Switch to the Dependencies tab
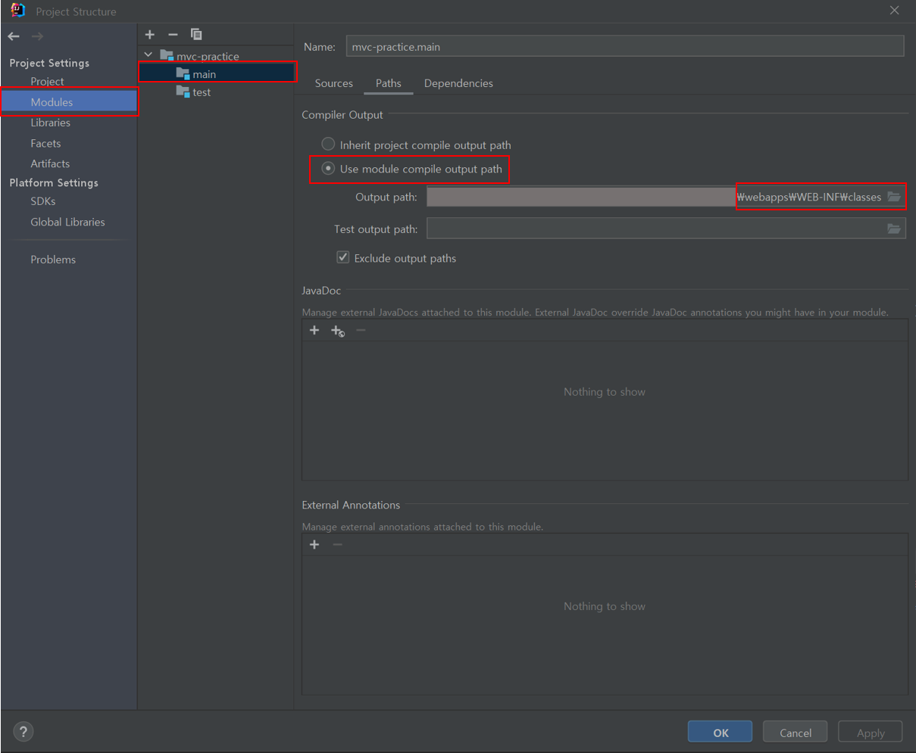Viewport: 916px width, 753px height. click(458, 83)
